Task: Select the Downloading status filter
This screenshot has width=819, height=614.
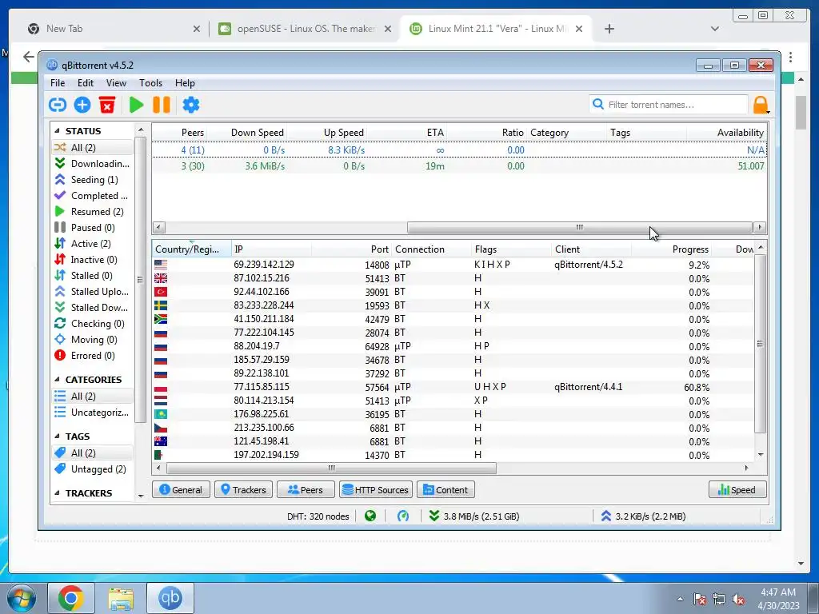Action: pos(93,164)
